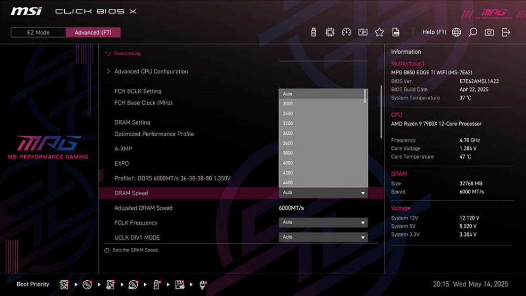
Task: Take a screenshot with the camera icon
Action: click(489, 32)
